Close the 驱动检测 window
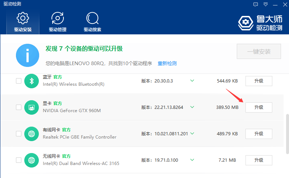Viewport: 289px width, 178px height. click(x=285, y=4)
